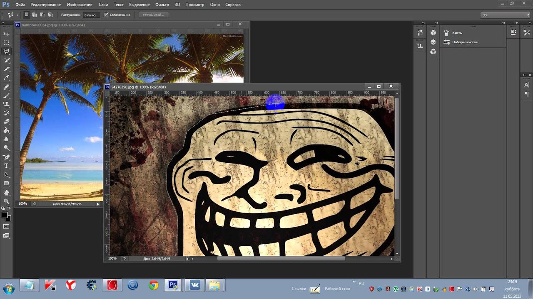Open the Paragraph panel icon

[x=527, y=94]
